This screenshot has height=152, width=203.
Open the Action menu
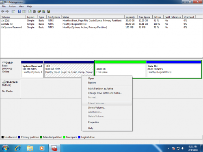click(12, 6)
